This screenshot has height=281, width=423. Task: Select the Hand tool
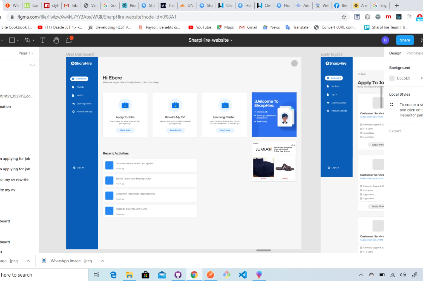tap(56, 40)
